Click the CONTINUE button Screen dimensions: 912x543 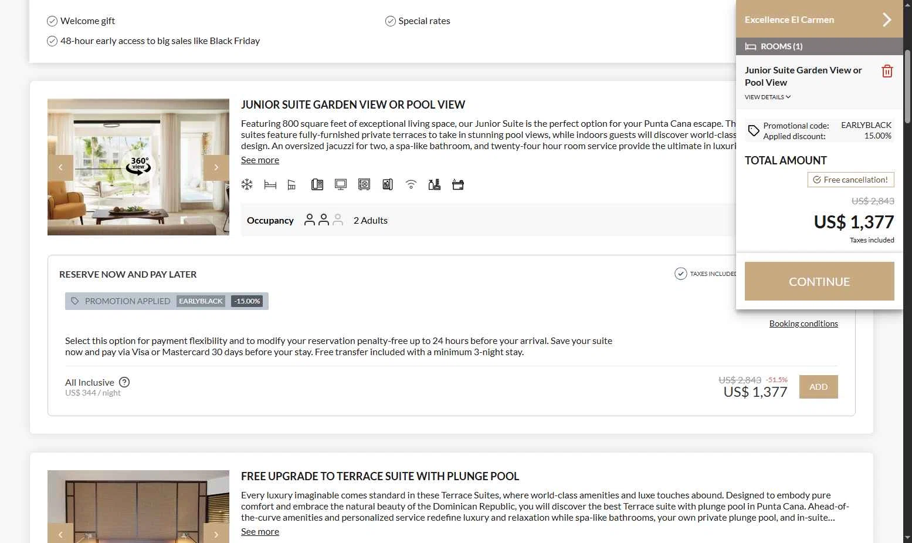(819, 281)
